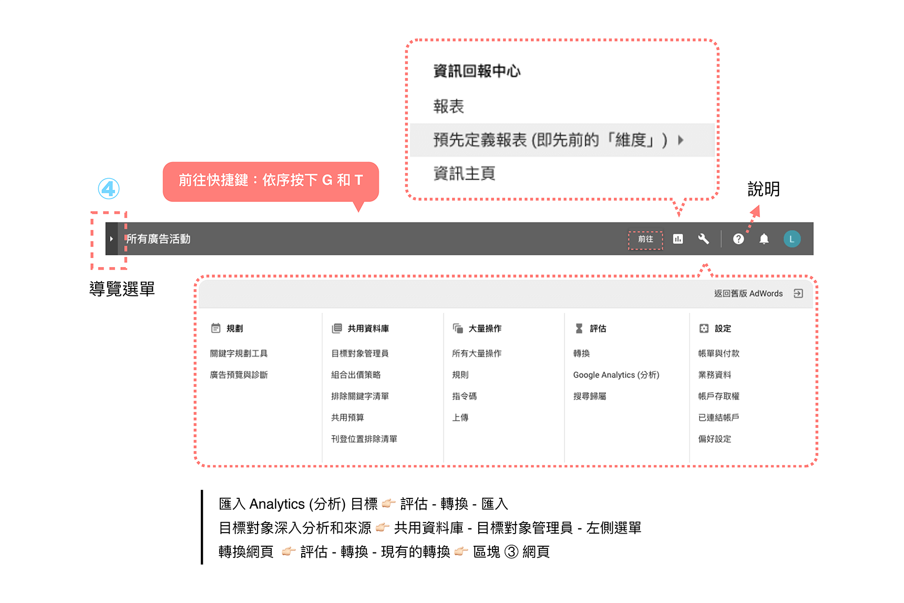Expand the navigation menu arrow
Viewport: 904px width, 603px height.
(111, 239)
